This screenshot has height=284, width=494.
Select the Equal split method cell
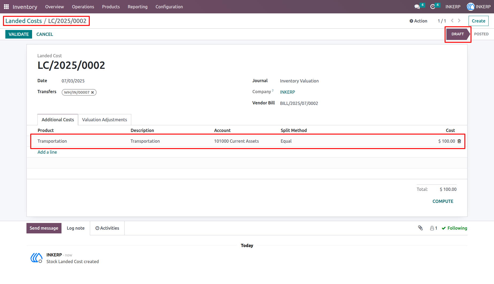click(286, 141)
